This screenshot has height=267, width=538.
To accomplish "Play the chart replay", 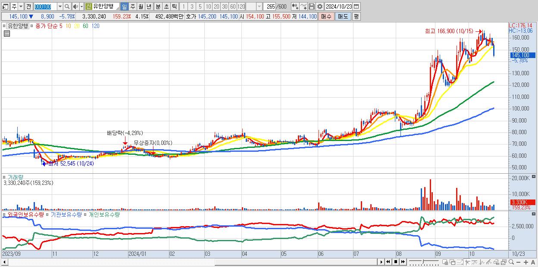I will tap(381, 262).
